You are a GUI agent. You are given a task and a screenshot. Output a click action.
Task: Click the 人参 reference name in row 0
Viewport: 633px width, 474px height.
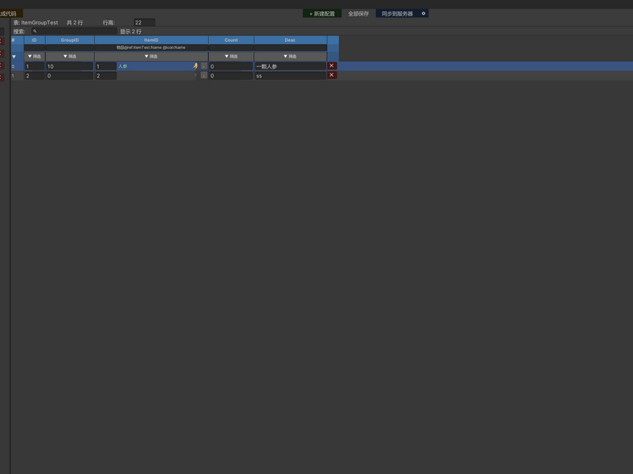tap(123, 66)
